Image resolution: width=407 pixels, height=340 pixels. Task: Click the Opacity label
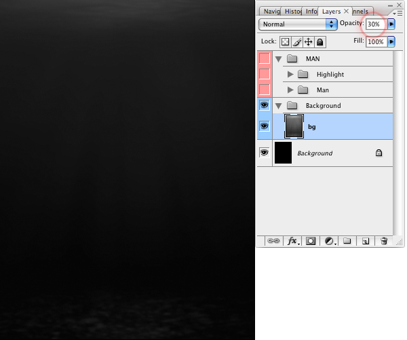click(351, 23)
